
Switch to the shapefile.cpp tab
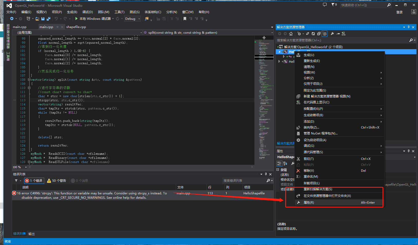(76, 27)
